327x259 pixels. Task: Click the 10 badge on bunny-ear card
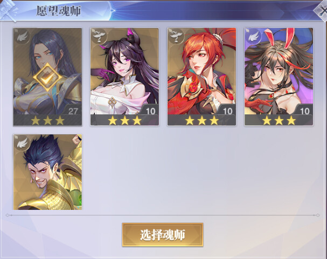[304, 111]
